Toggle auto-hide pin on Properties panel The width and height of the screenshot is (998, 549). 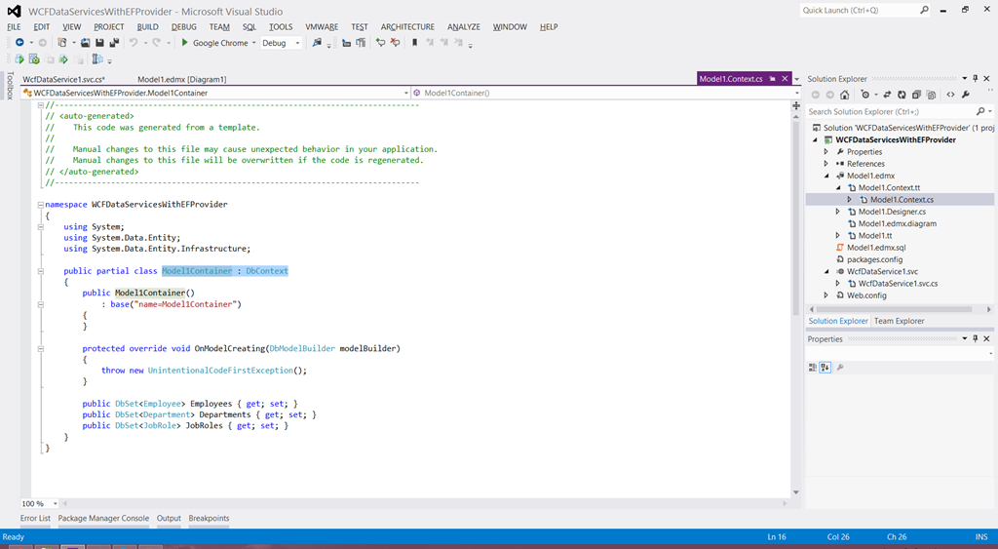coord(975,338)
